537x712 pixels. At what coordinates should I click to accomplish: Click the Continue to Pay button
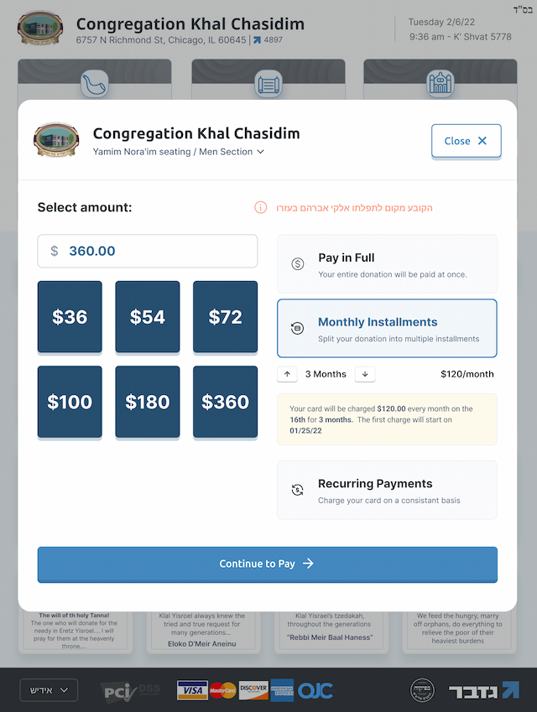pos(268,564)
